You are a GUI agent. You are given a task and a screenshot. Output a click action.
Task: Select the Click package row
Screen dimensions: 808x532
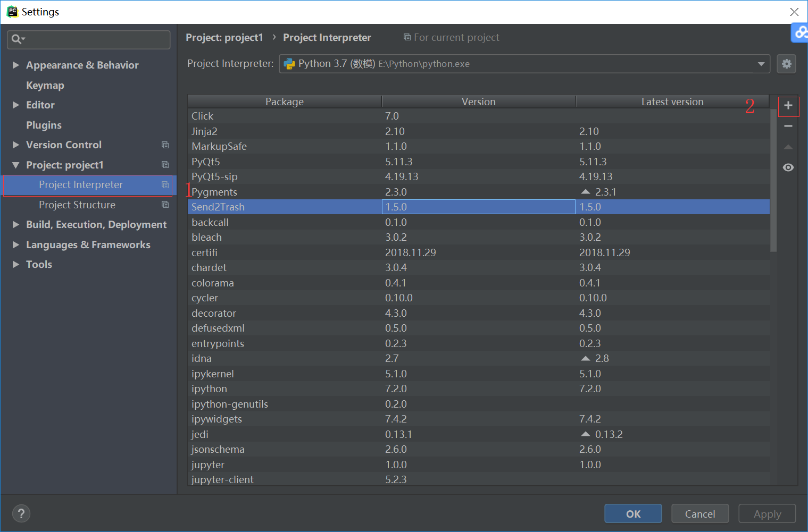479,116
